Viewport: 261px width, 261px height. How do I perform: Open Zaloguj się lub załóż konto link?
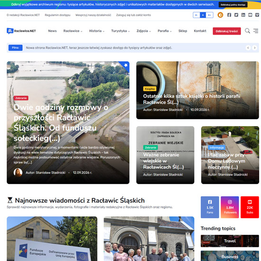133,15
